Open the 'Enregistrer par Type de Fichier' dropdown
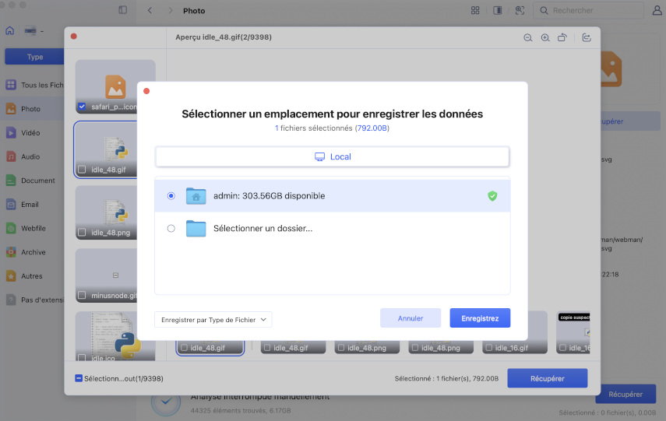The height and width of the screenshot is (421, 666). [x=213, y=320]
